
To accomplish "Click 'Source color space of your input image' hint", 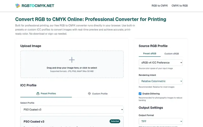I will click(156, 68).
